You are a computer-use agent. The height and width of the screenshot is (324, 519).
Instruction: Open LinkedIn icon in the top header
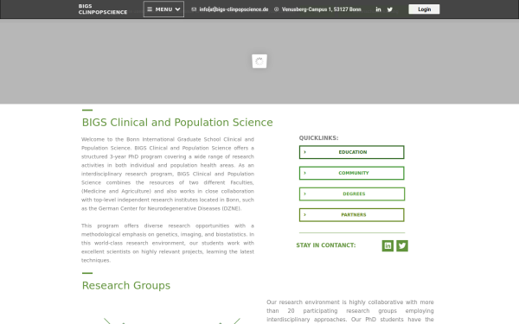click(x=378, y=10)
